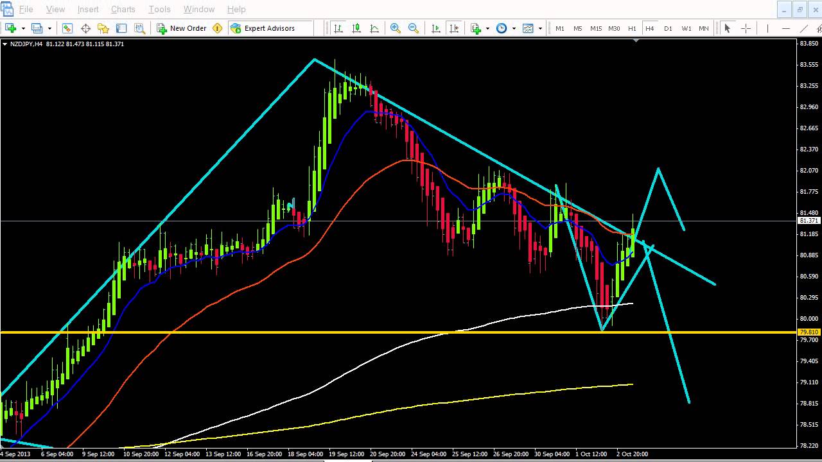Screen dimensions: 822x462
Task: Click the NZDJPY,H4 chart title text
Action: pos(26,44)
